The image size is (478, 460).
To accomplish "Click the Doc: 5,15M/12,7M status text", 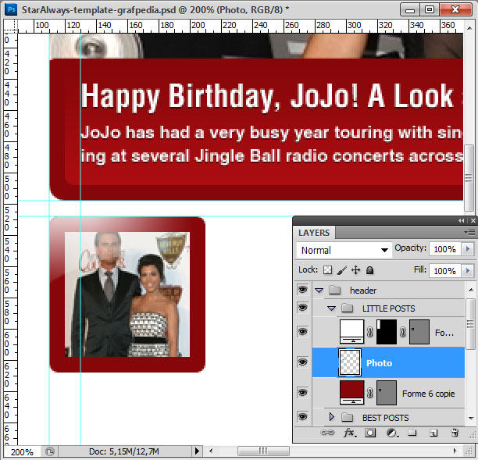I will pos(124,451).
